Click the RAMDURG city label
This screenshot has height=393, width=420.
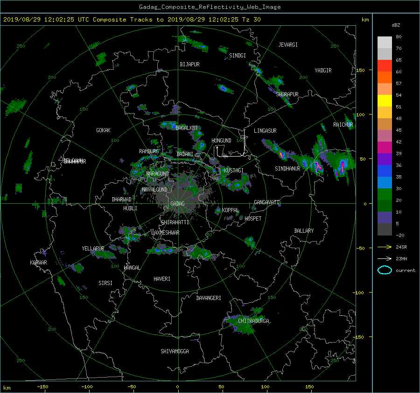click(x=149, y=151)
